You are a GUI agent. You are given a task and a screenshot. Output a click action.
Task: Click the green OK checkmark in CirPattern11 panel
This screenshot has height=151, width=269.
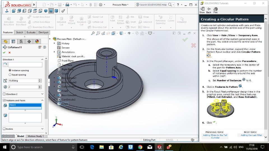tap(4, 52)
